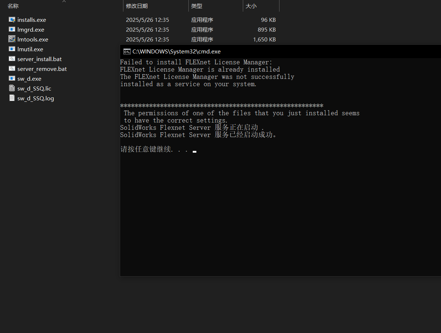Screen dimensions: 441x333
Task: Click the installs.exe file name
Action: [32, 20]
